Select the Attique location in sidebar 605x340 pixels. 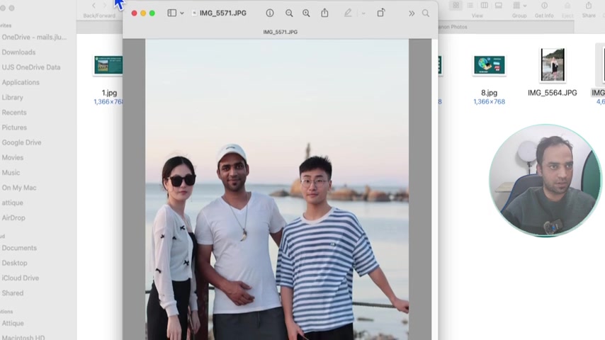(x=13, y=323)
